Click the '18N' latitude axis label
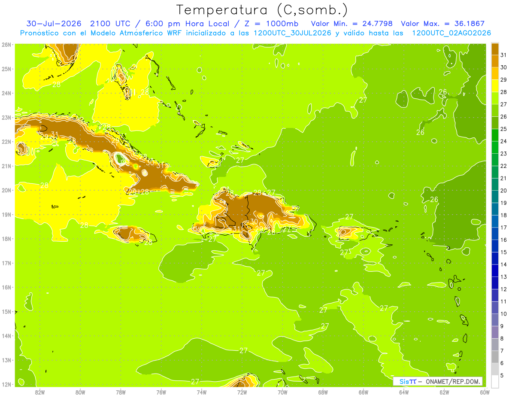 (6, 239)
